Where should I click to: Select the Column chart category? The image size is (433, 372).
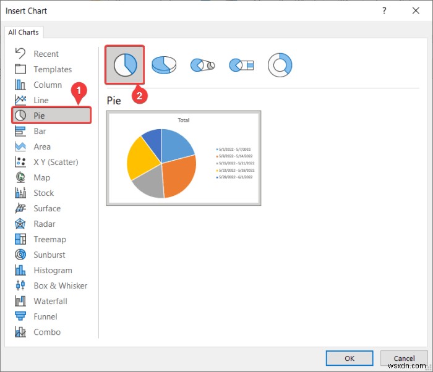point(48,85)
